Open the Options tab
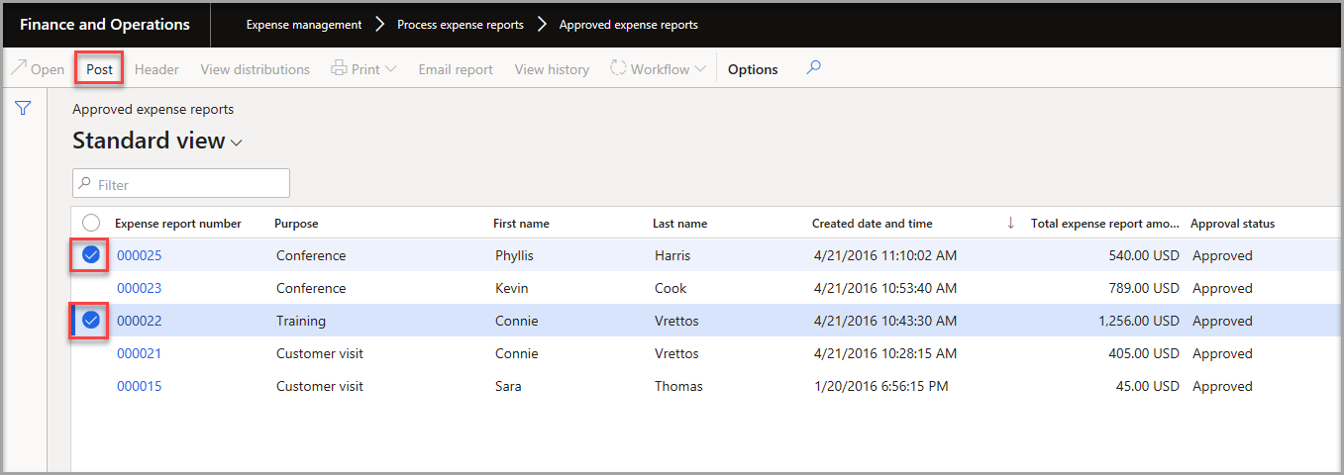This screenshot has height=475, width=1344. (753, 69)
